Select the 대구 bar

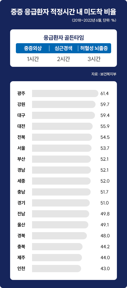[x=63, y=115]
